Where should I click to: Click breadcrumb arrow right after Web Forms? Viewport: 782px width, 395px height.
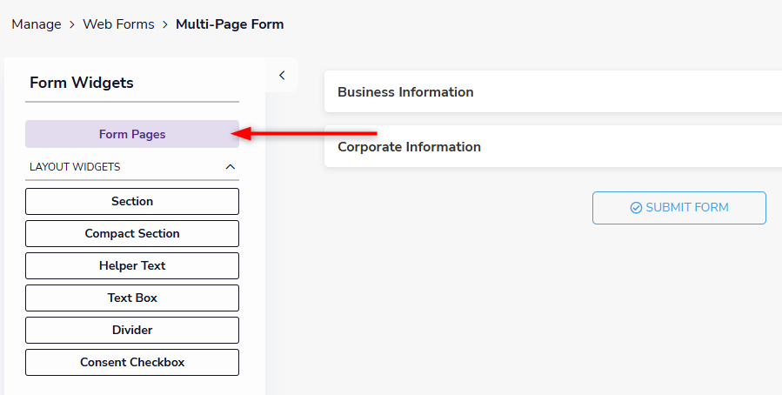[164, 24]
